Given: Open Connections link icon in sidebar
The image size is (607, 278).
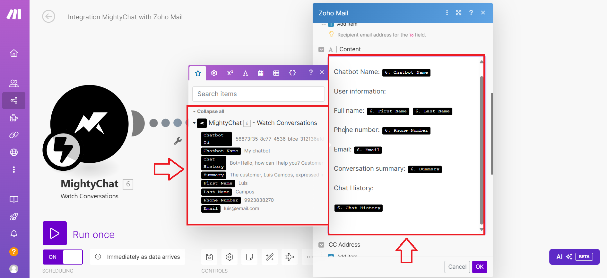Looking at the screenshot, I should pos(14,135).
